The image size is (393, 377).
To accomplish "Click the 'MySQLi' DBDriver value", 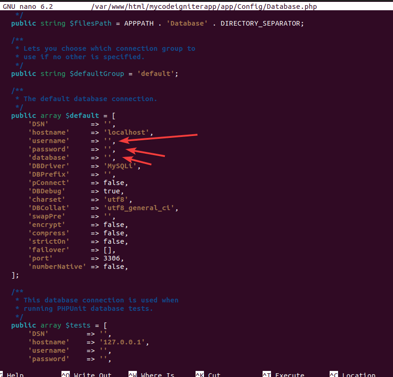I will 122,166.
